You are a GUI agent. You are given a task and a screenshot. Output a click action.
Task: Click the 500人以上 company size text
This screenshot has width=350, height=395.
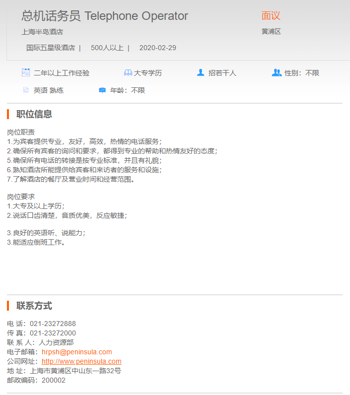point(107,48)
